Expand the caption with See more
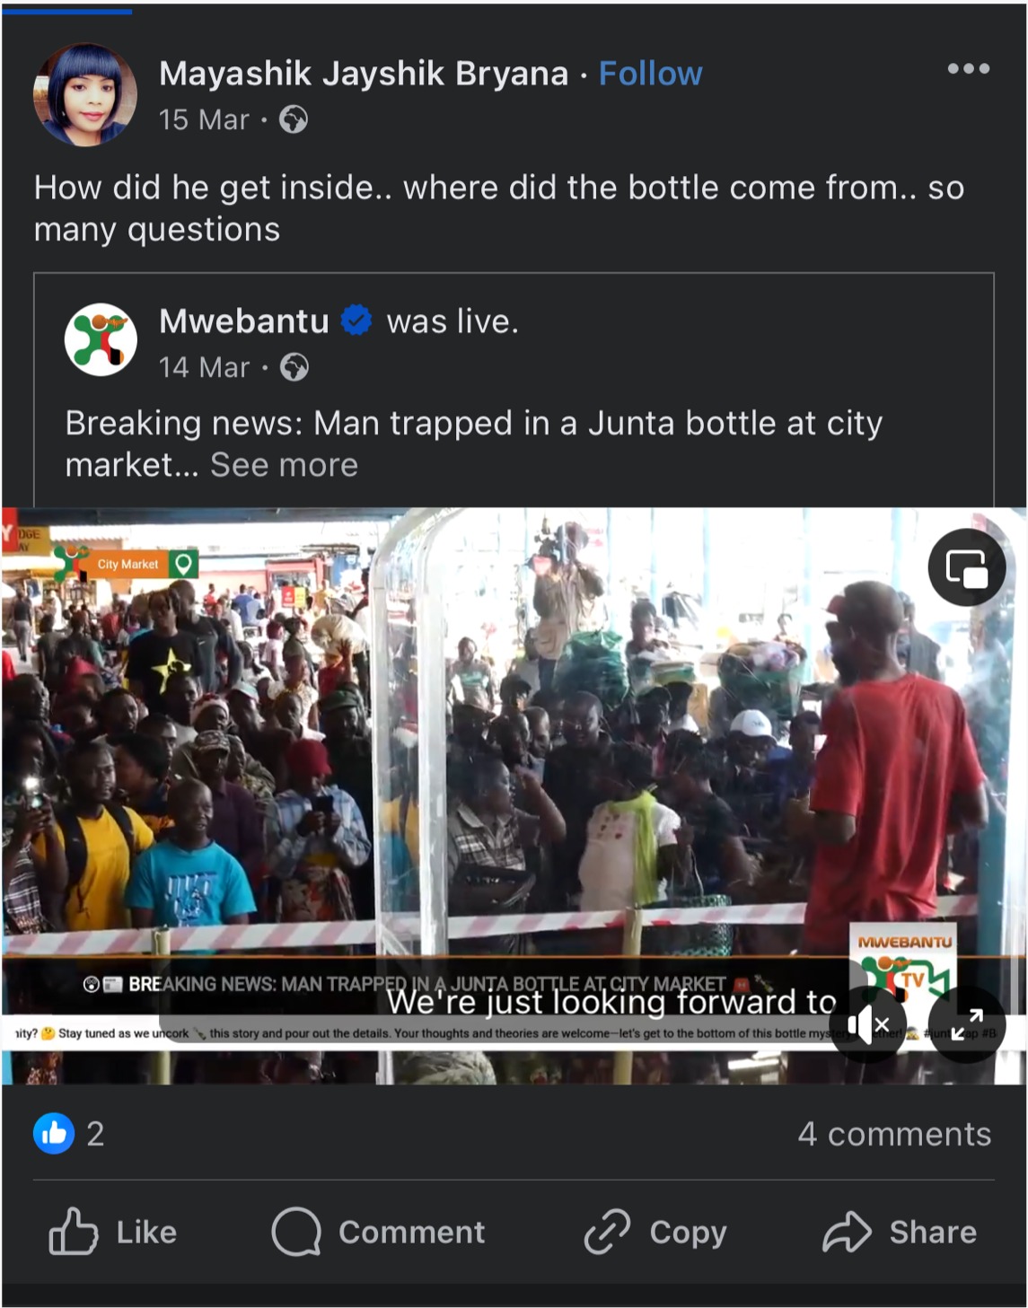Image resolution: width=1028 pixels, height=1308 pixels. point(284,465)
